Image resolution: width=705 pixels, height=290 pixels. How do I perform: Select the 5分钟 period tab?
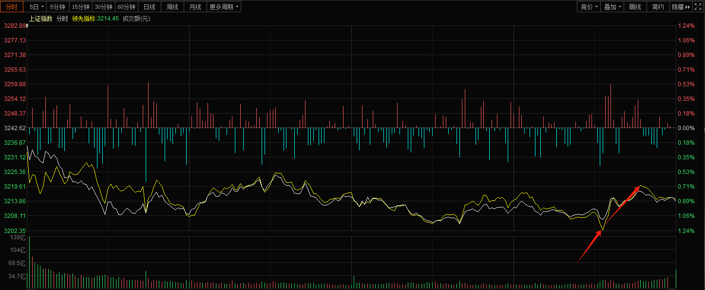click(x=58, y=7)
